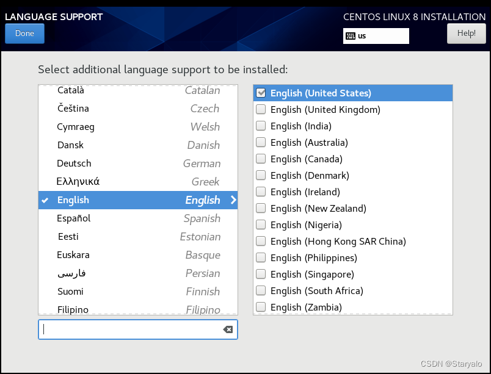Screen dimensions: 491x374
Task: Tick English (Denmark) checkbox
Action: pyautogui.click(x=261, y=175)
